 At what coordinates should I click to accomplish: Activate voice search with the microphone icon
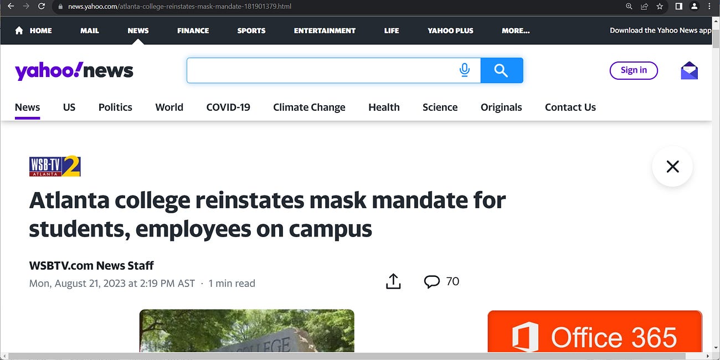(464, 70)
